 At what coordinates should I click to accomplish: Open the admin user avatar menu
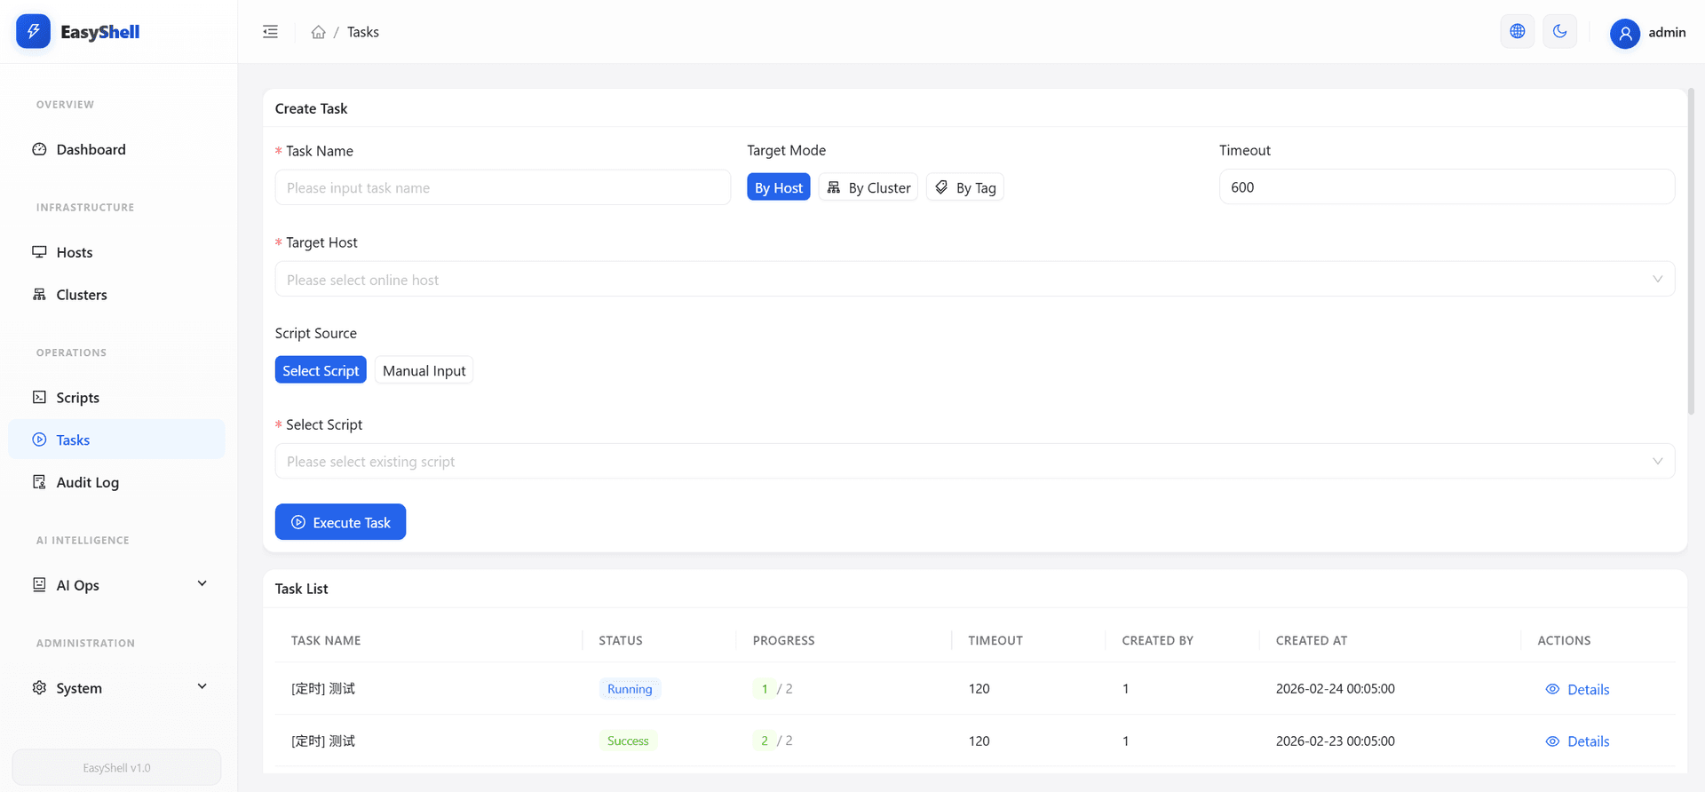click(1625, 34)
